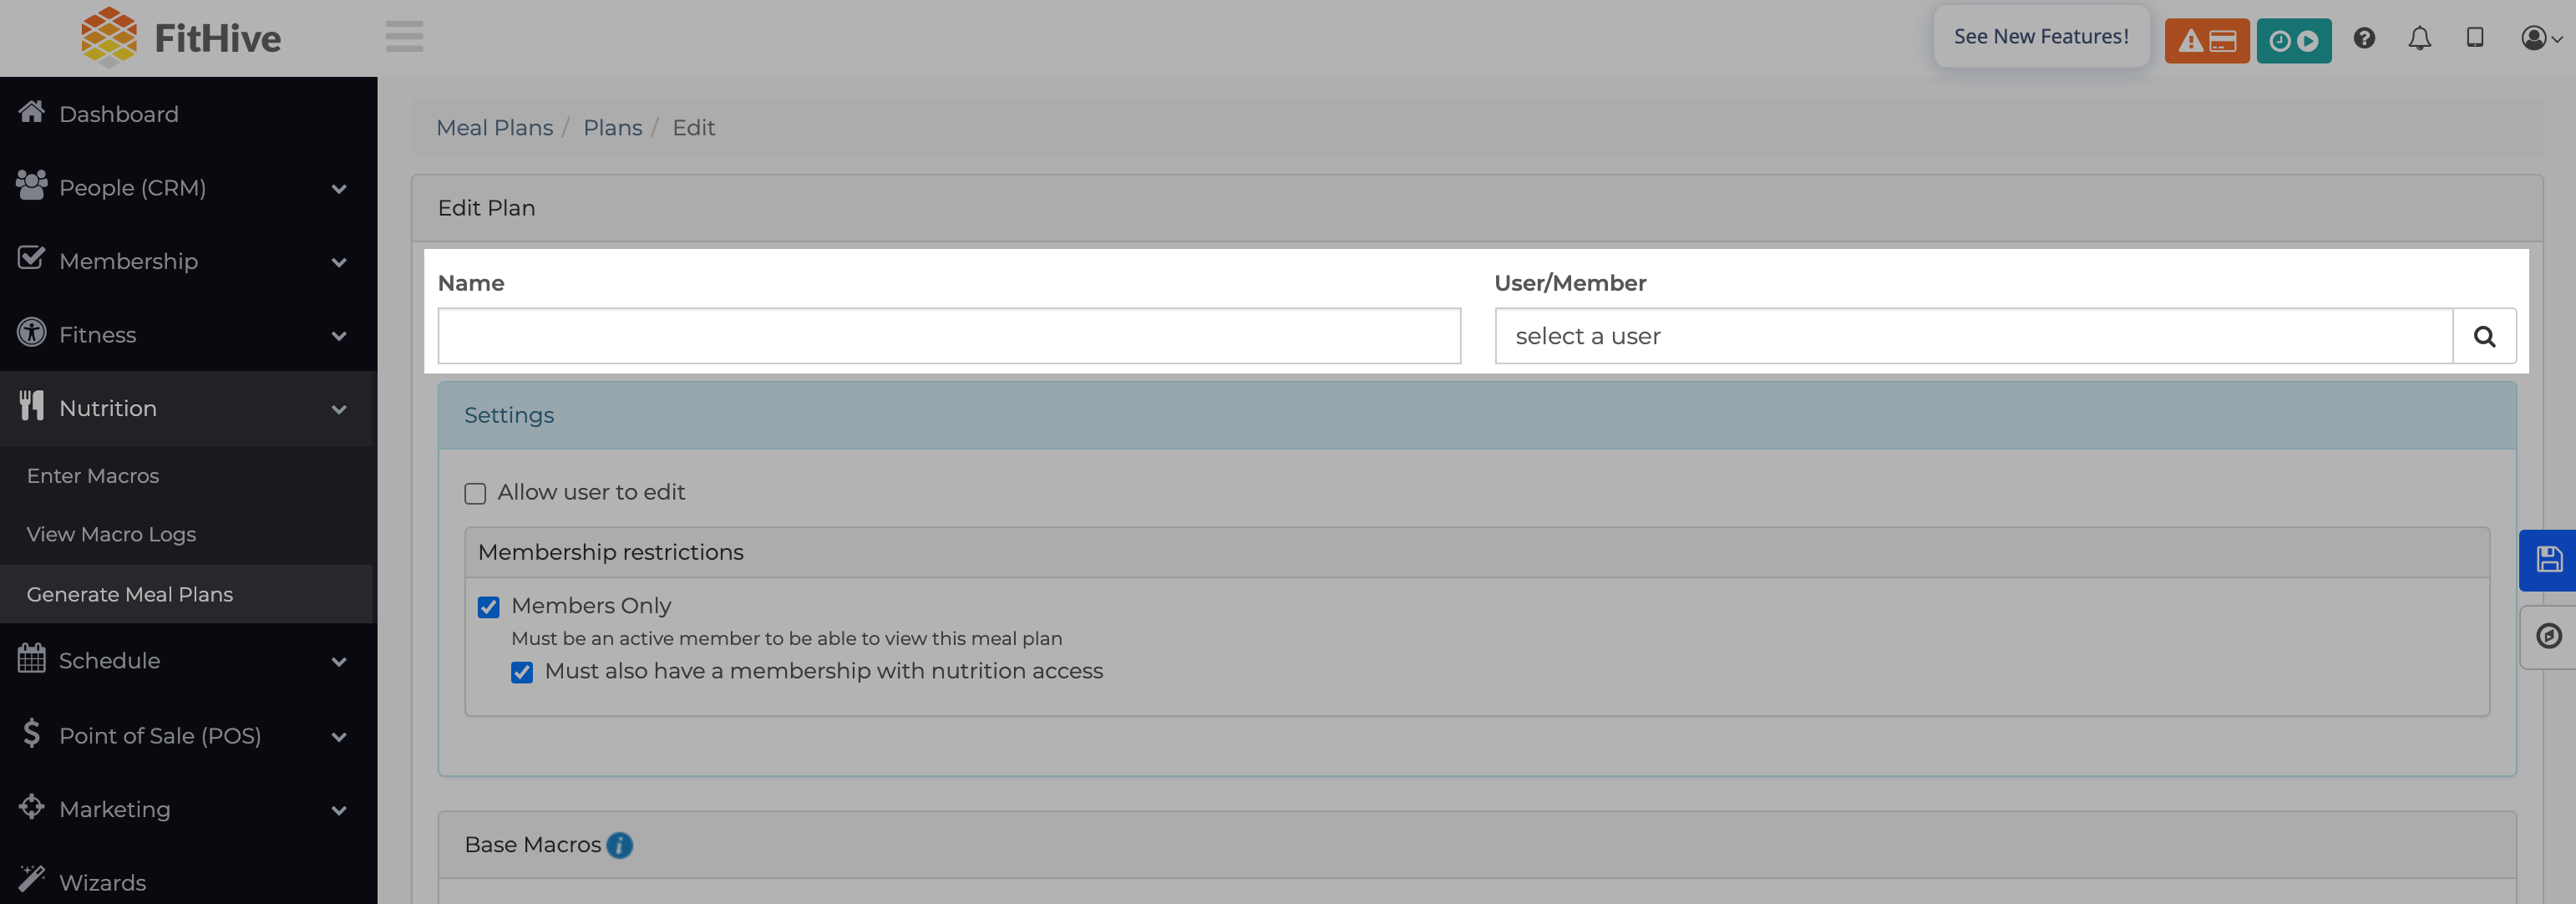Click the Dashboard home icon
This screenshot has height=904, width=2576.
pyautogui.click(x=32, y=111)
